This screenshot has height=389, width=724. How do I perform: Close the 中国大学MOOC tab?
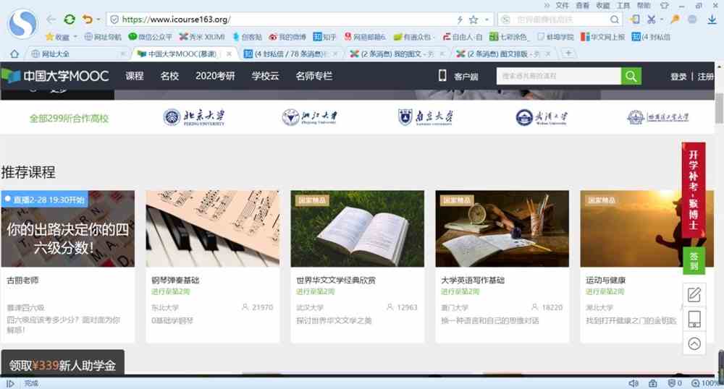[229, 54]
